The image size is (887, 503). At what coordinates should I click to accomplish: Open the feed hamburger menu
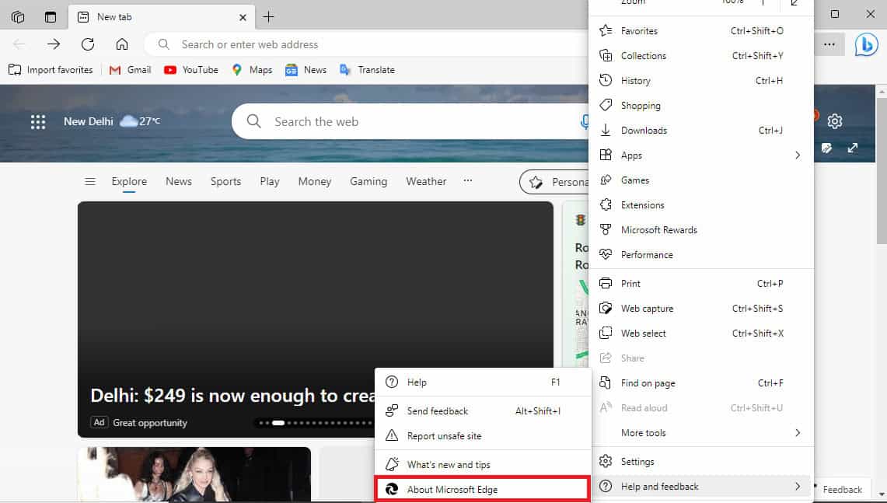coord(90,182)
